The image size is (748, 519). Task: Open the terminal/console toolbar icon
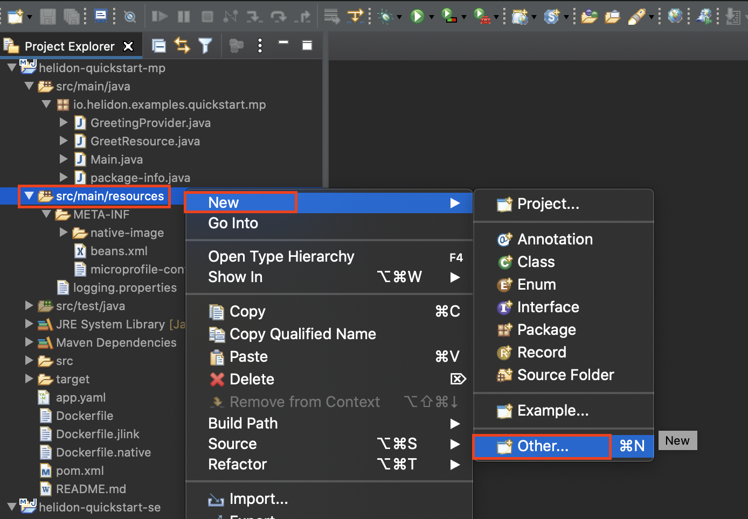101,16
